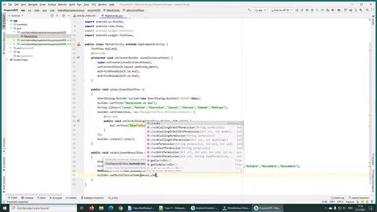Expand the res folder node
Screen dimensions: 377x212
(11, 52)
